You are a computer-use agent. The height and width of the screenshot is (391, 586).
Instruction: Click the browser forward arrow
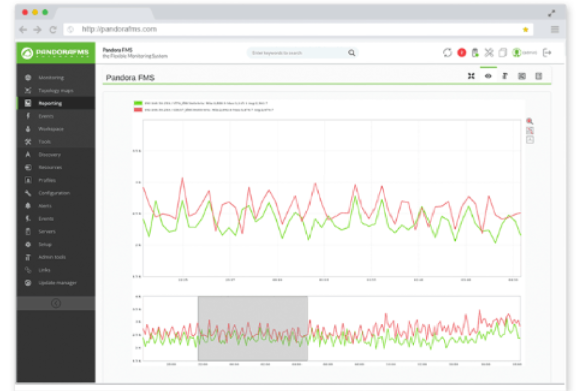click(37, 29)
